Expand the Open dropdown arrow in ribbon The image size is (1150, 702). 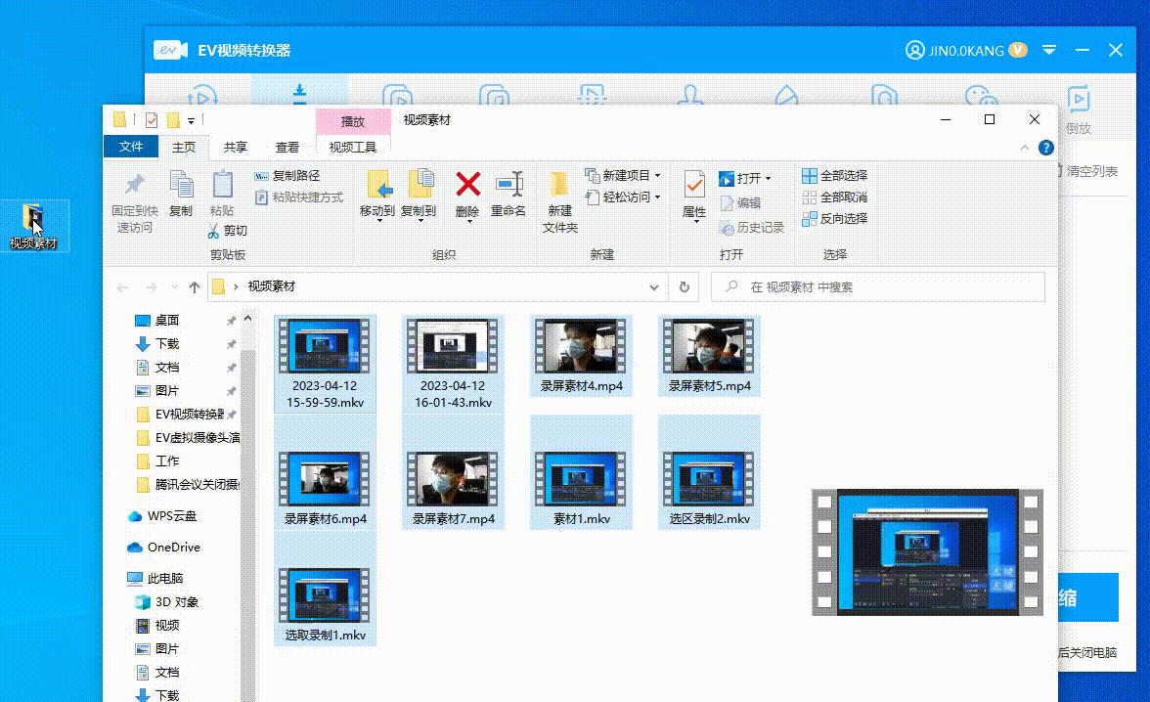point(768,179)
